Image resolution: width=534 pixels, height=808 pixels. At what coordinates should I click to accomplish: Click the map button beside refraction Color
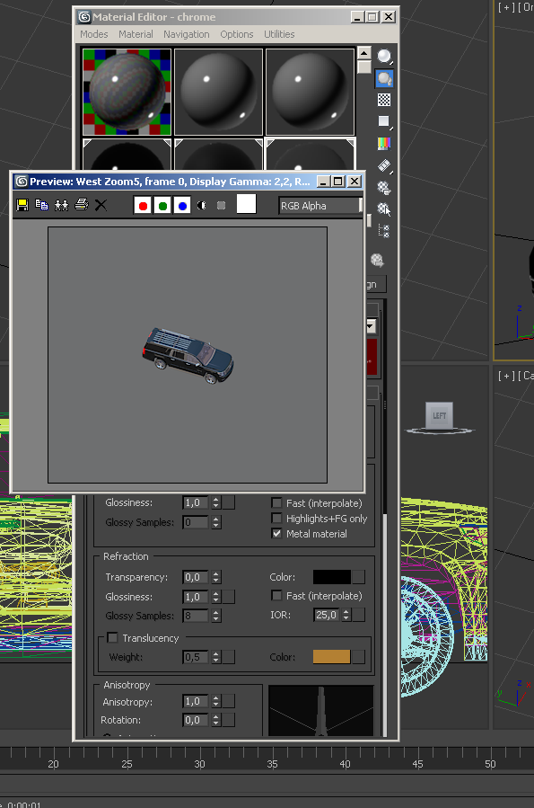point(359,577)
